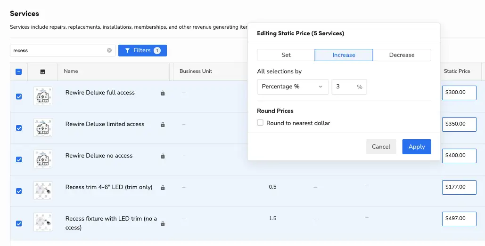
Task: Click the image column header icon
Action: tap(42, 71)
